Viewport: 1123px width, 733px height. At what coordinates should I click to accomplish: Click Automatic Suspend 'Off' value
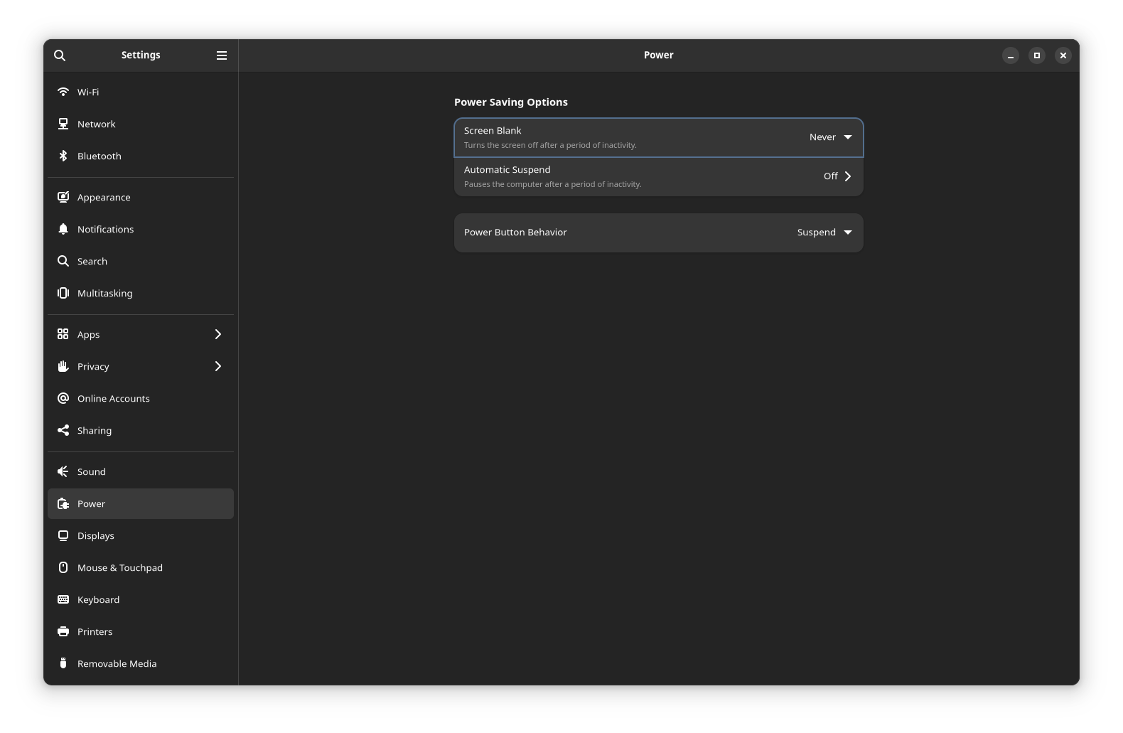pos(830,176)
